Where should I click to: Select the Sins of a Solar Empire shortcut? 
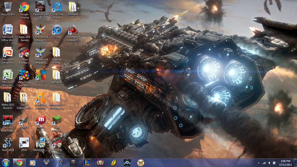pyautogui.click(x=8, y=123)
